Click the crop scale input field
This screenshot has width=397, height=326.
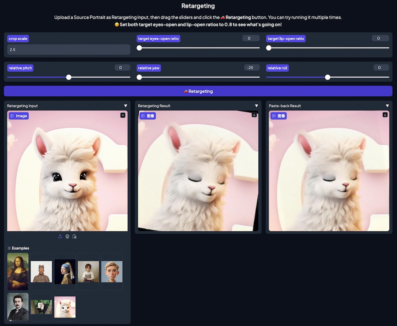click(x=68, y=50)
